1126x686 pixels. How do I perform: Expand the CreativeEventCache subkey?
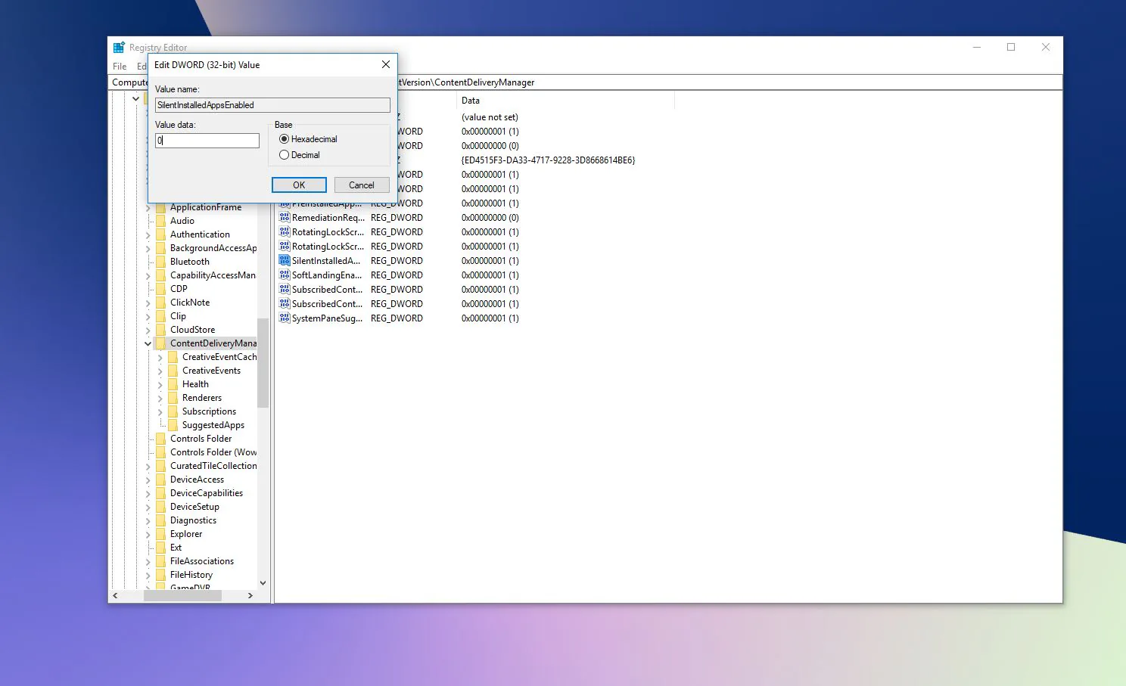tap(160, 357)
